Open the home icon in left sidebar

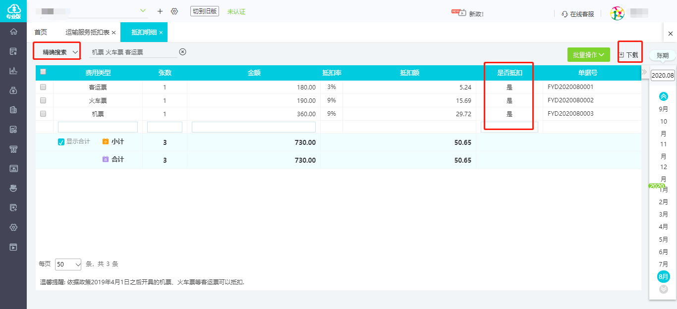[13, 32]
